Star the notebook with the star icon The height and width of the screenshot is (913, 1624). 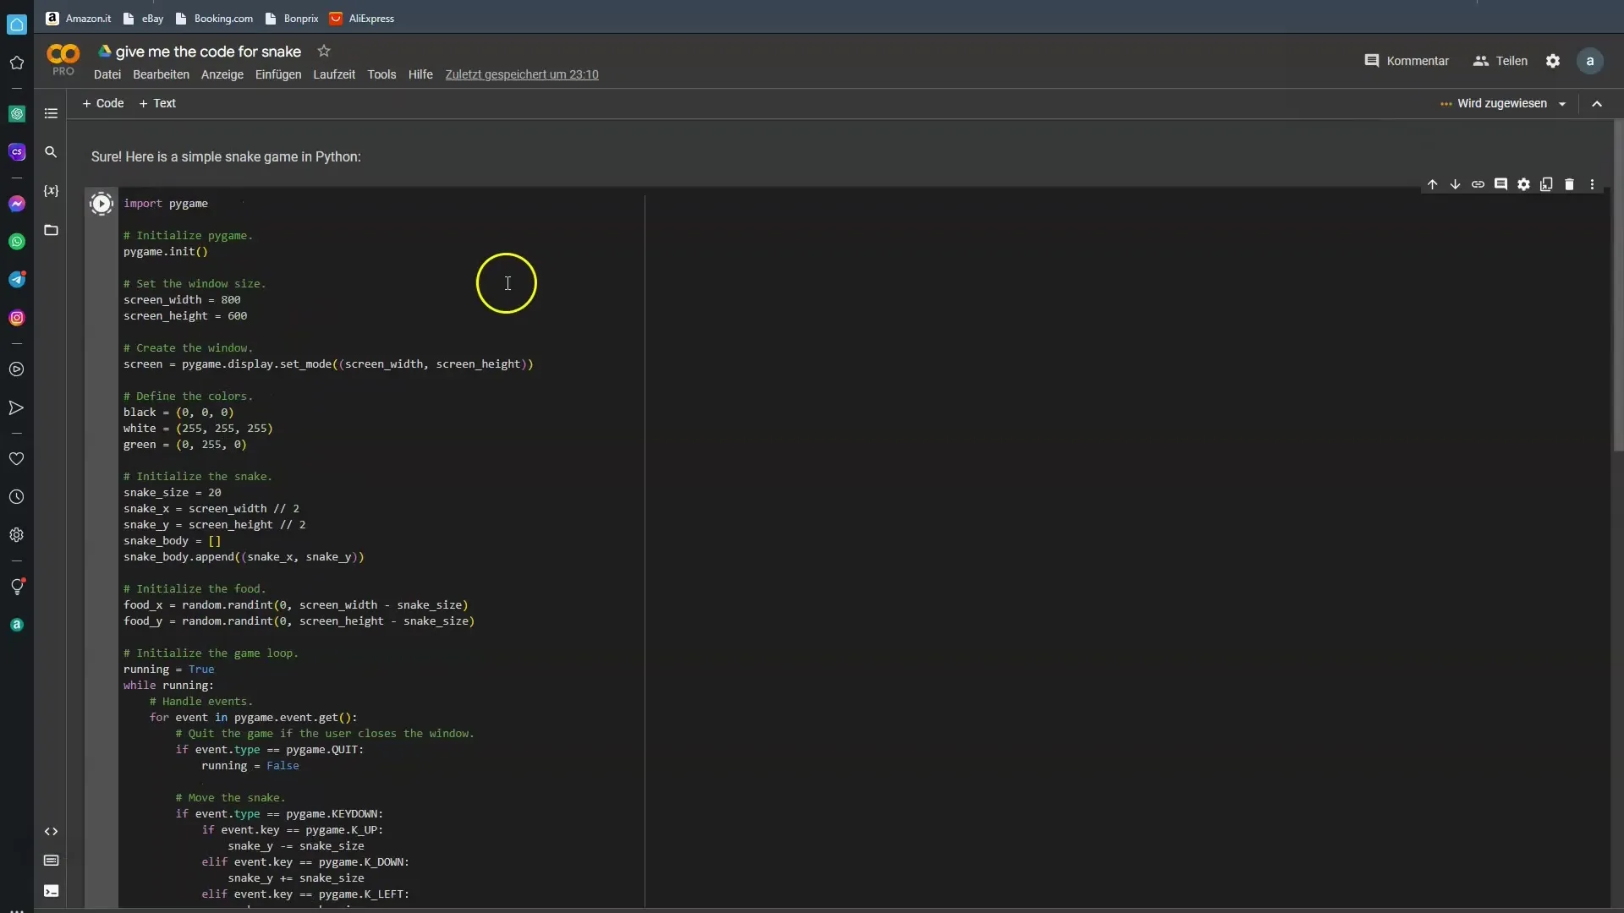coord(323,52)
